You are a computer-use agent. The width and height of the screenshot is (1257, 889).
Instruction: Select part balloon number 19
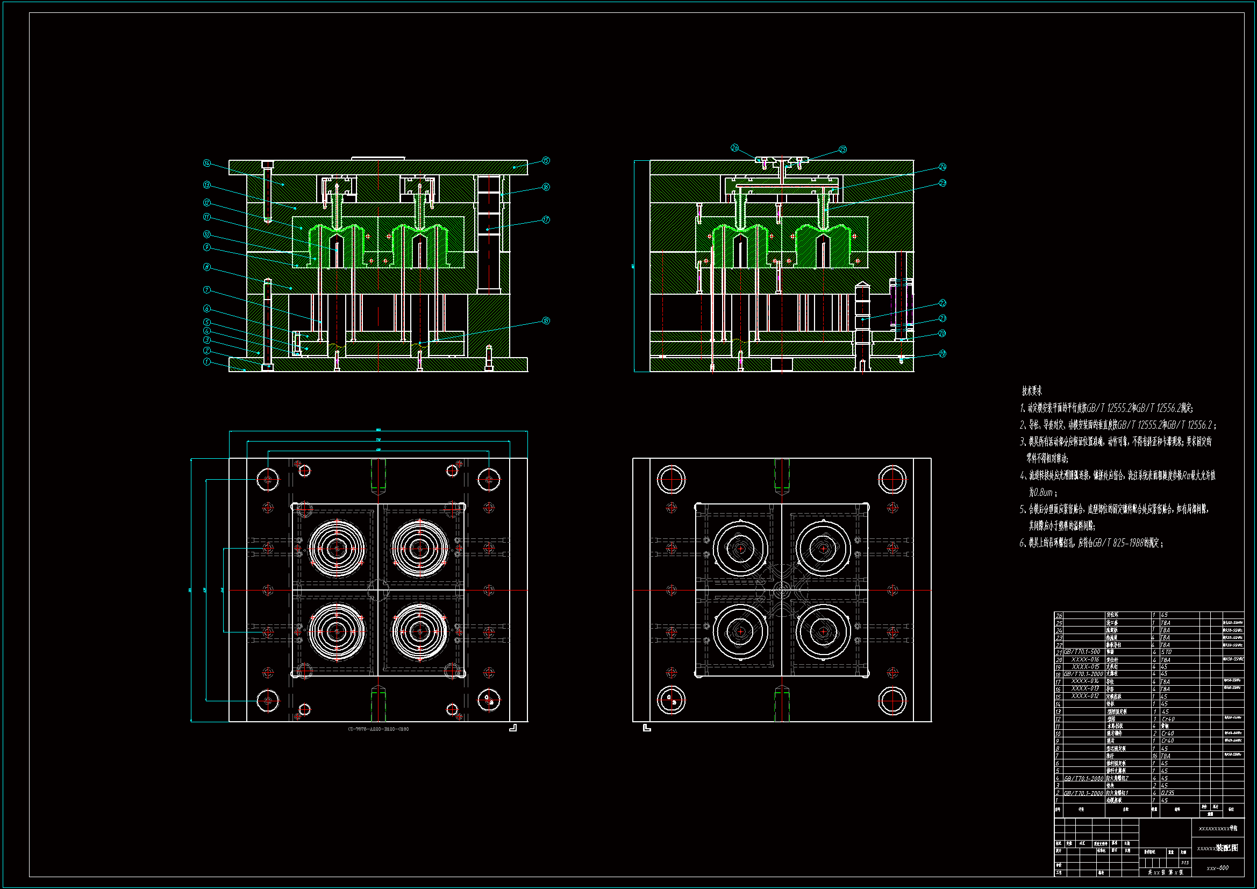(942, 353)
